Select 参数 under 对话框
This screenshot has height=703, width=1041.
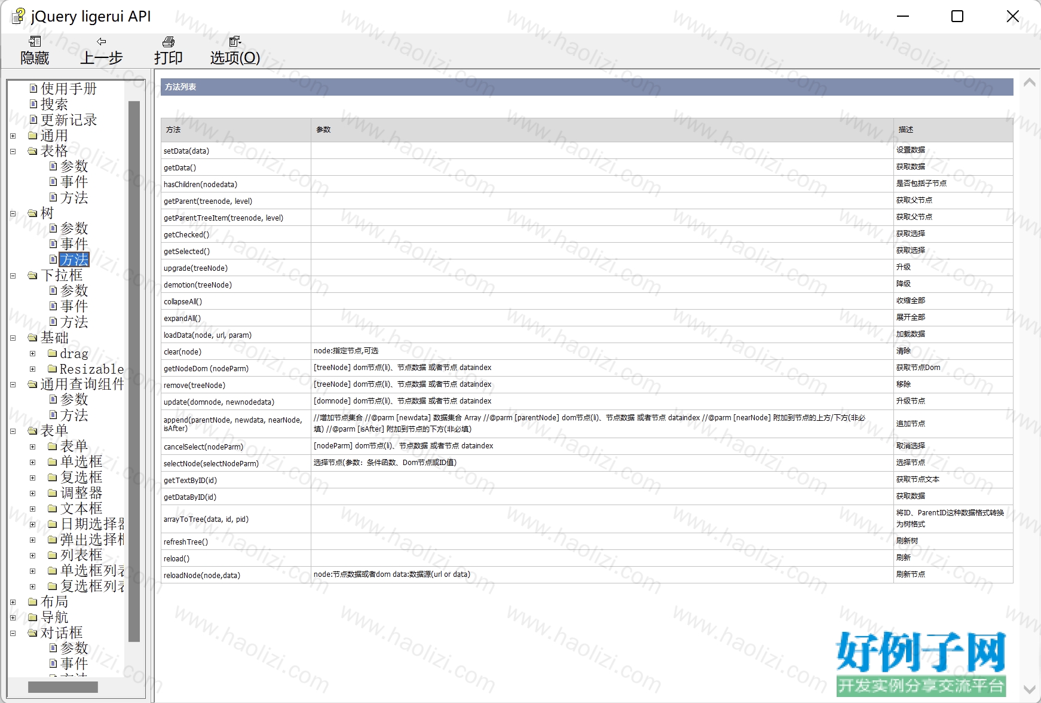pos(74,648)
